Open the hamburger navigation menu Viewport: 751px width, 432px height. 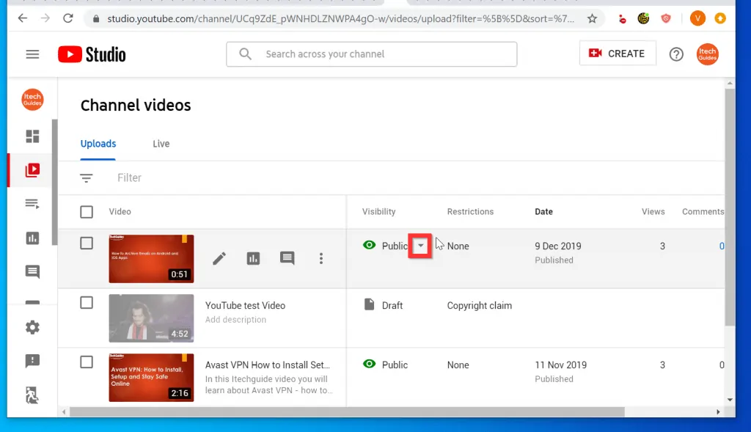pyautogui.click(x=32, y=54)
